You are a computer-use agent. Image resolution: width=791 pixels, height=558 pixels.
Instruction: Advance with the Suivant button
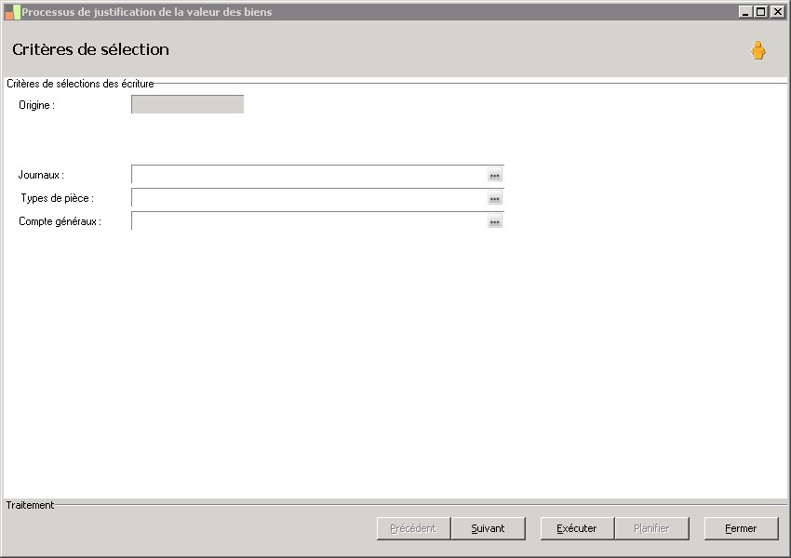click(x=488, y=528)
